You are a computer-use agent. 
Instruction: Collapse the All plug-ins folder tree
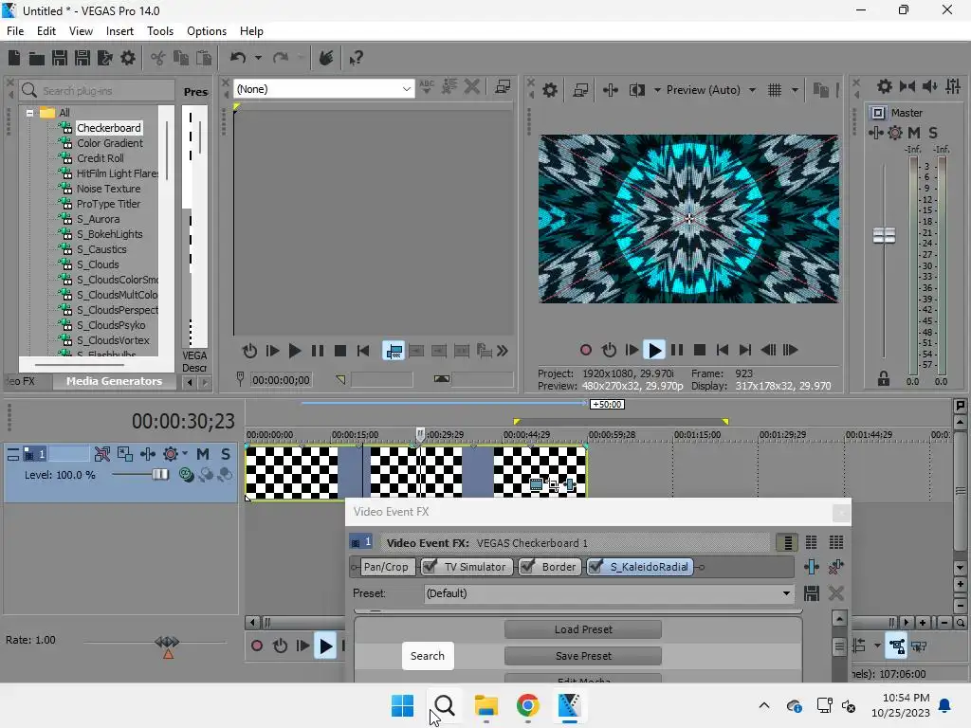pyautogui.click(x=29, y=114)
